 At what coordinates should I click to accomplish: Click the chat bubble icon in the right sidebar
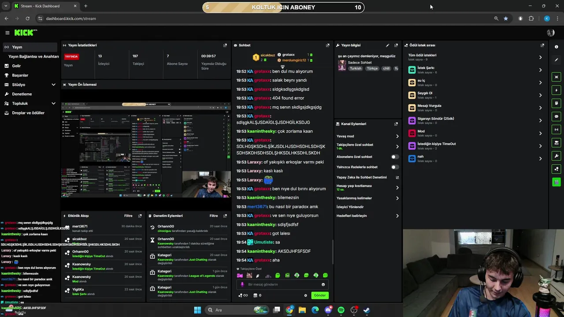[557, 117]
